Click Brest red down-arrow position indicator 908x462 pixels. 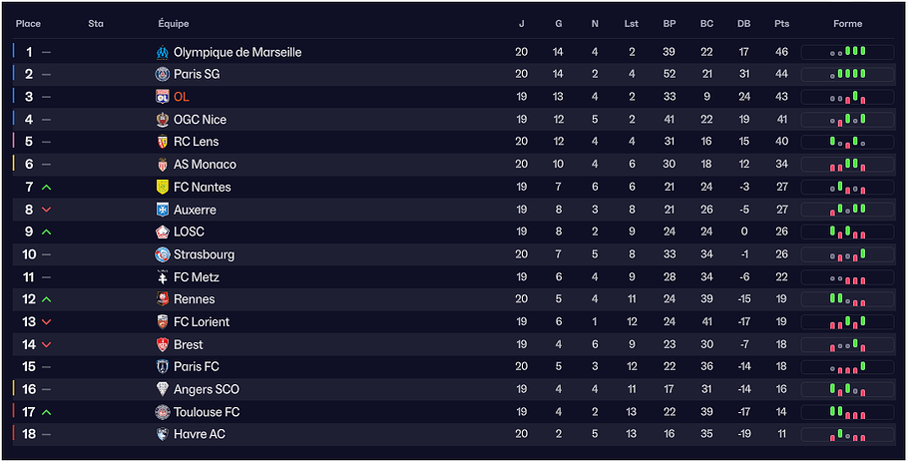[x=47, y=344]
